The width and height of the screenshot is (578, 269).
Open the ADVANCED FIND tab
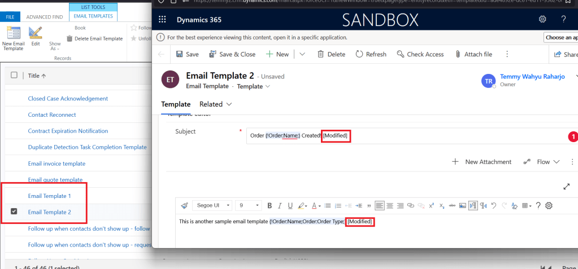click(45, 17)
